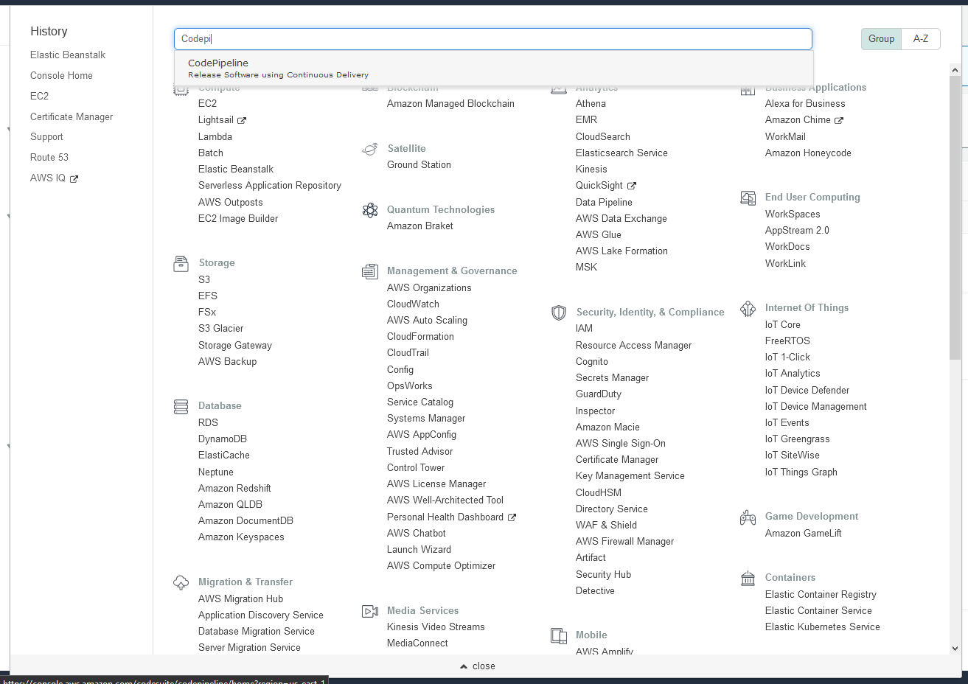Viewport: 968px width, 684px height.
Task: Click the Database category icon
Action: [181, 406]
